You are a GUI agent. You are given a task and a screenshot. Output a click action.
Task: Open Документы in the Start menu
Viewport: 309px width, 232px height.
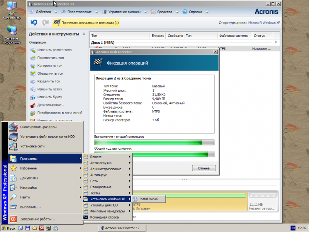point(45,178)
